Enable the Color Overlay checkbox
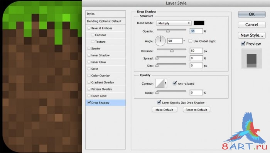The width and height of the screenshot is (270, 153). tap(89, 76)
